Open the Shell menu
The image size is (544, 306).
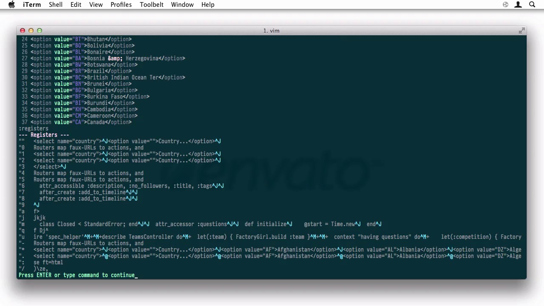point(56,5)
